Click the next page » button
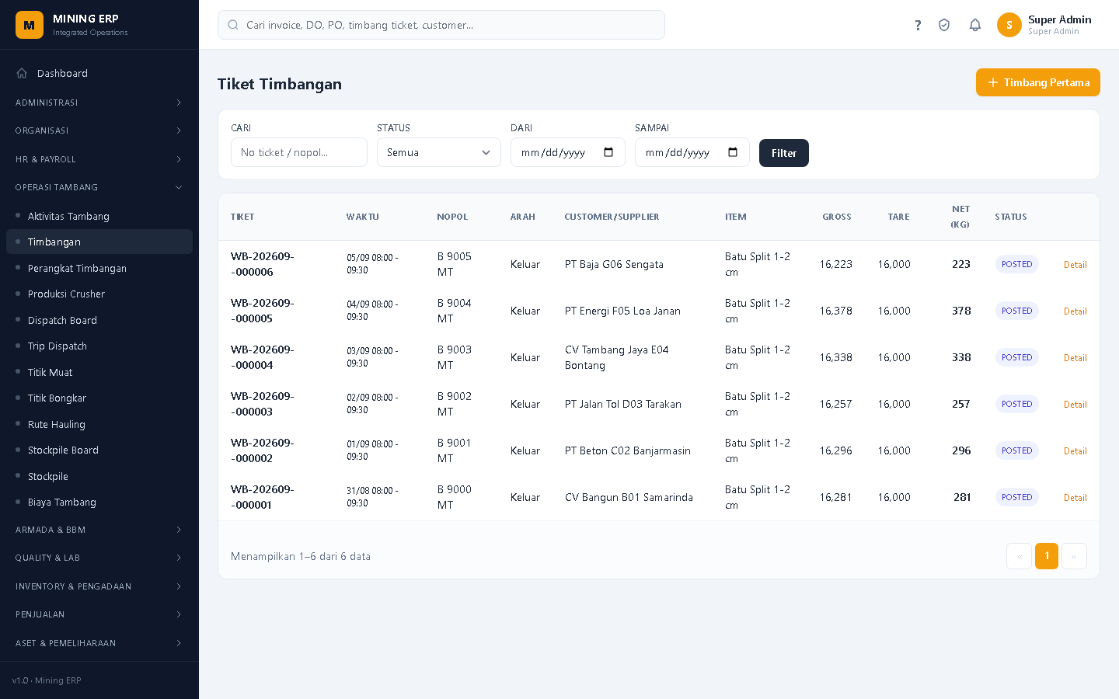The width and height of the screenshot is (1119, 699). click(1074, 556)
